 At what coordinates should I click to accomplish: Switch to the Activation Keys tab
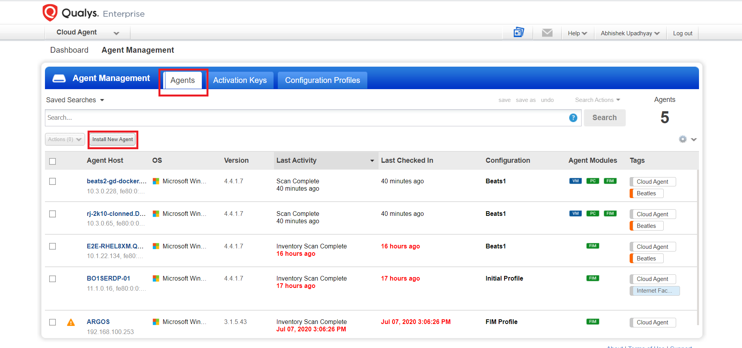[x=240, y=80]
